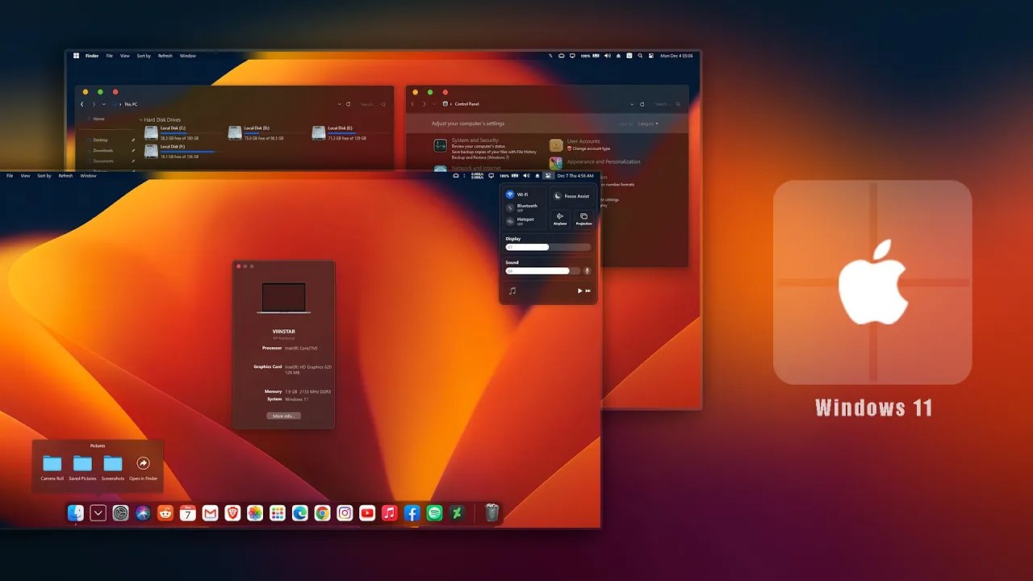Open View menu in Dec 7 menu bar
Viewport: 1033px width, 581px height.
point(26,175)
